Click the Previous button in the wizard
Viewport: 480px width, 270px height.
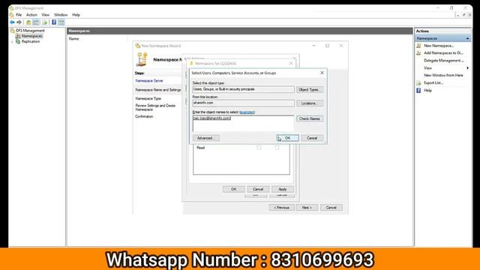282,208
